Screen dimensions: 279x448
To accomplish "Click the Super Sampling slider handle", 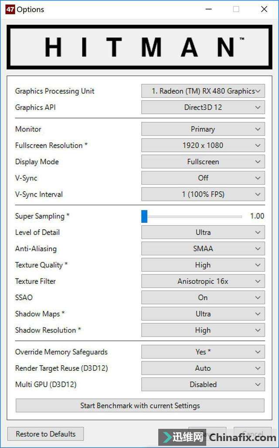I will pos(144,216).
